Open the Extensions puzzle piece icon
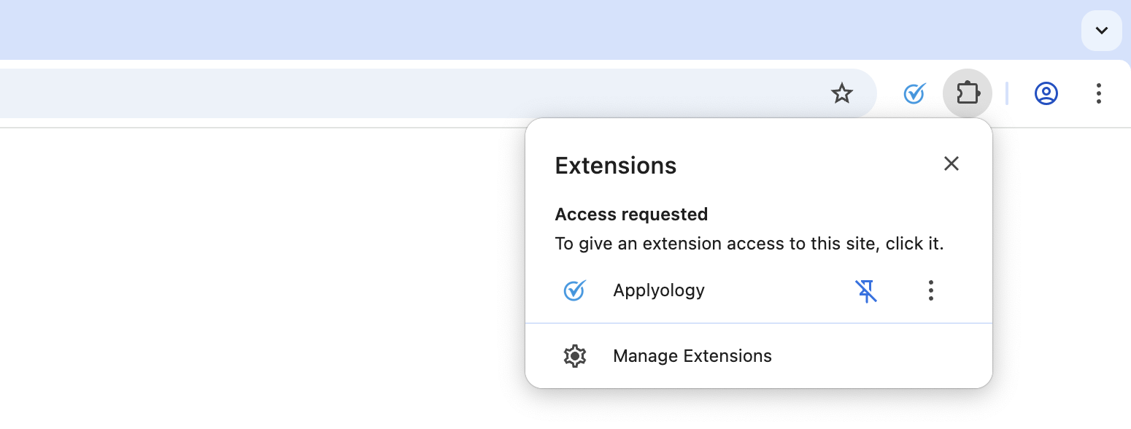The width and height of the screenshot is (1131, 429). [x=968, y=93]
